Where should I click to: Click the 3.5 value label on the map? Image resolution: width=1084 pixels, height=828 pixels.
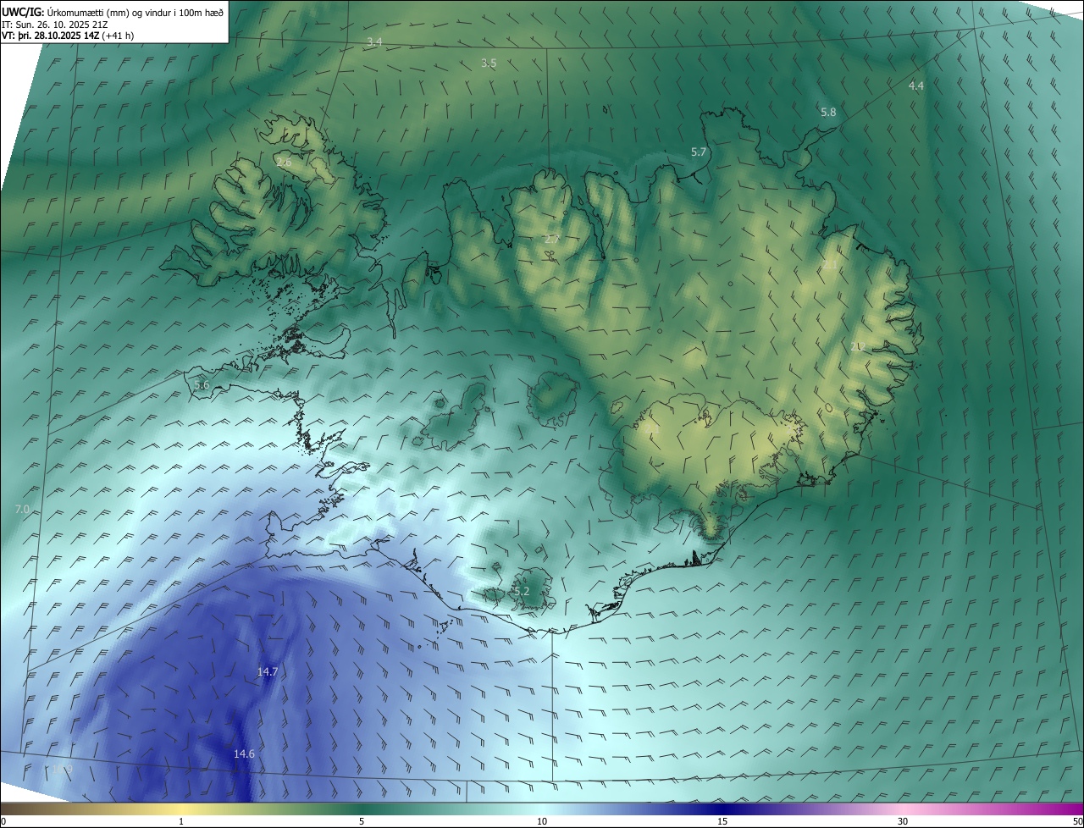(489, 63)
